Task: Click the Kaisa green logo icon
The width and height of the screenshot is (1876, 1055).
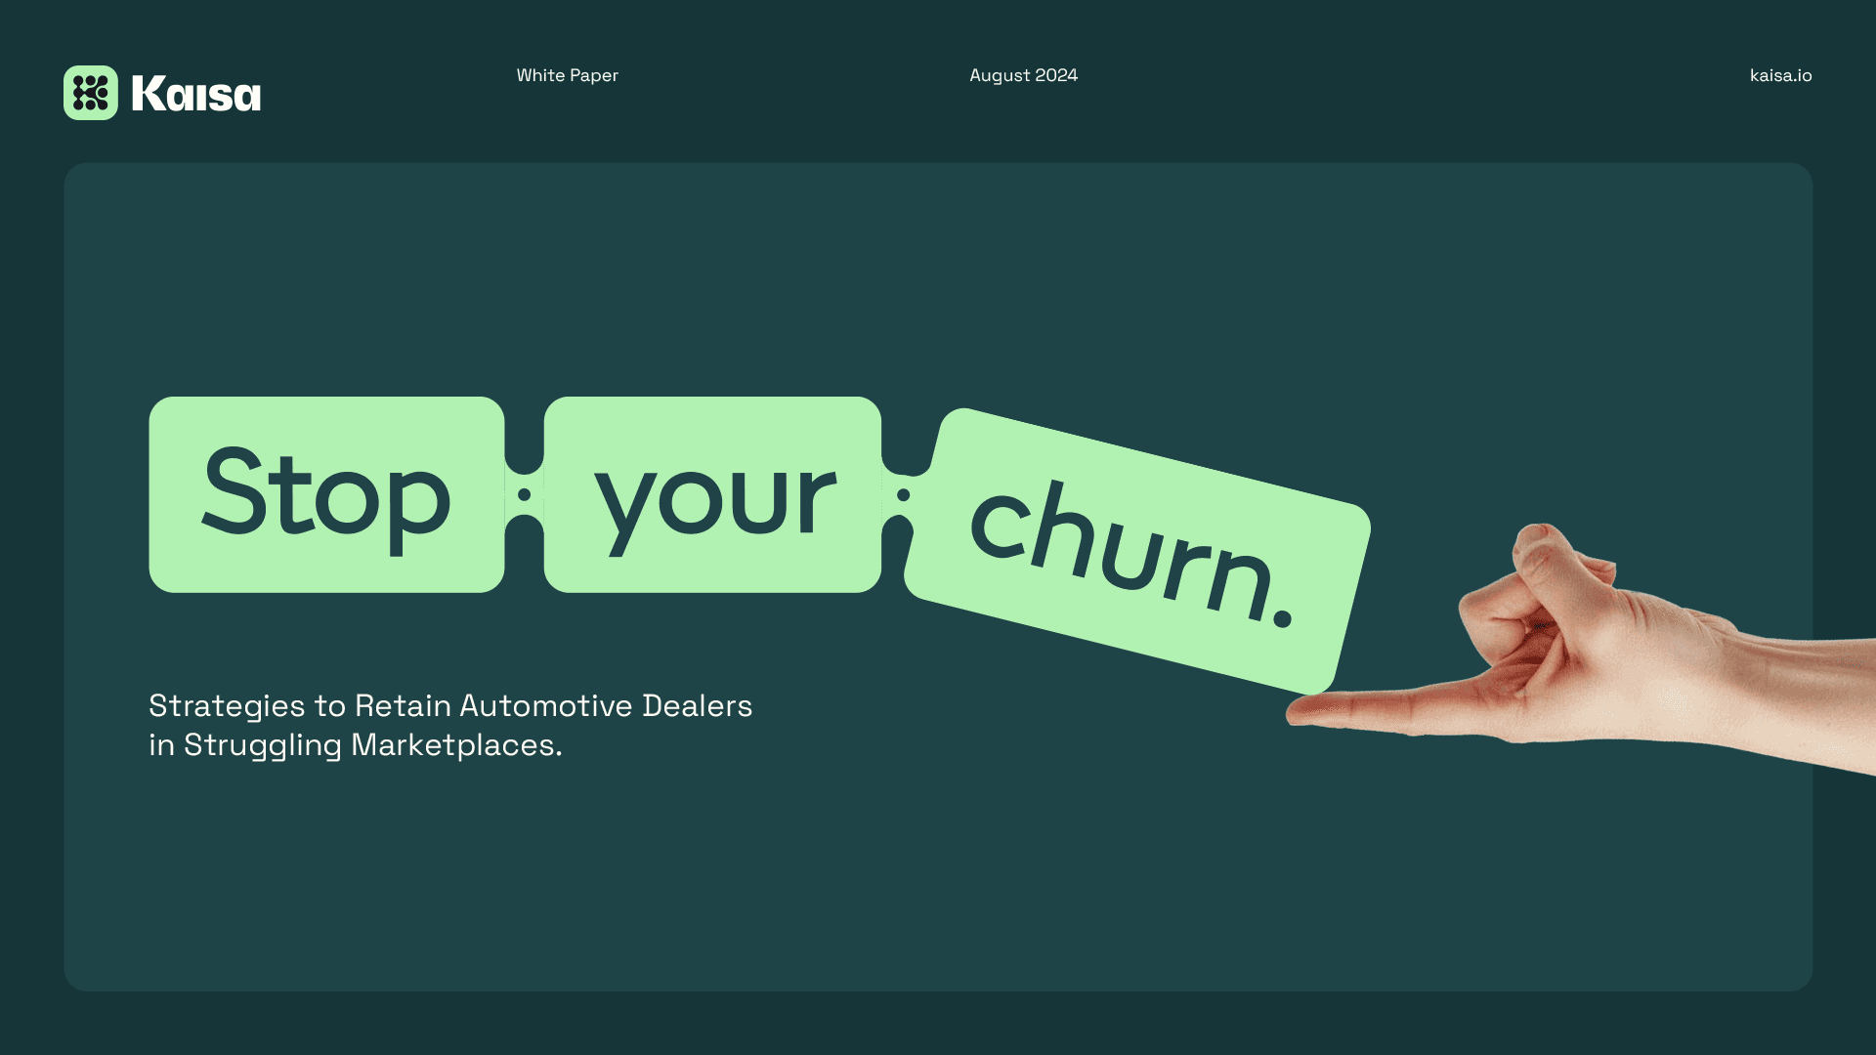Action: [91, 93]
